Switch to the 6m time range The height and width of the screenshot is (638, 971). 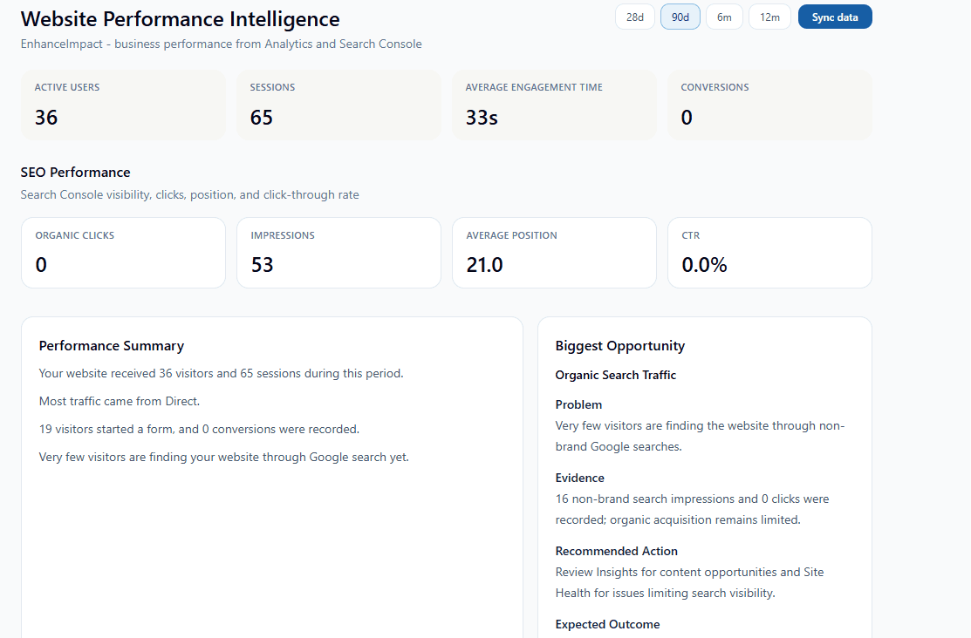coord(724,17)
